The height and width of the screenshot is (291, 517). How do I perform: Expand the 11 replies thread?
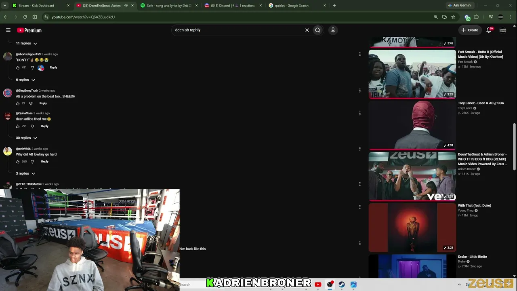pos(27,43)
